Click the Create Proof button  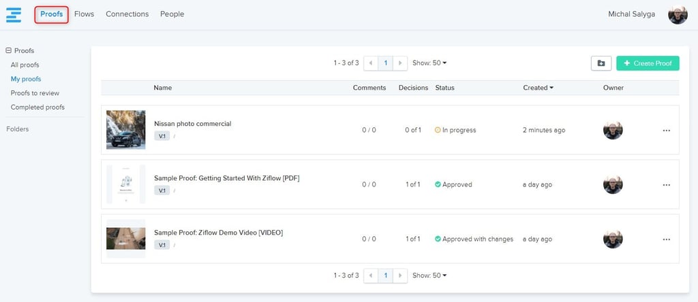point(648,63)
